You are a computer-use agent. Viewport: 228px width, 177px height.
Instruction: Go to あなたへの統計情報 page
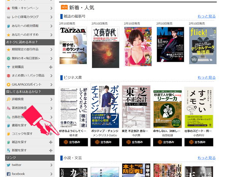pyautogui.click(x=30, y=26)
